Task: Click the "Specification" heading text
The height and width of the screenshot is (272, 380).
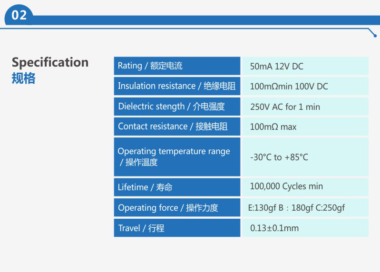Action: (x=50, y=63)
